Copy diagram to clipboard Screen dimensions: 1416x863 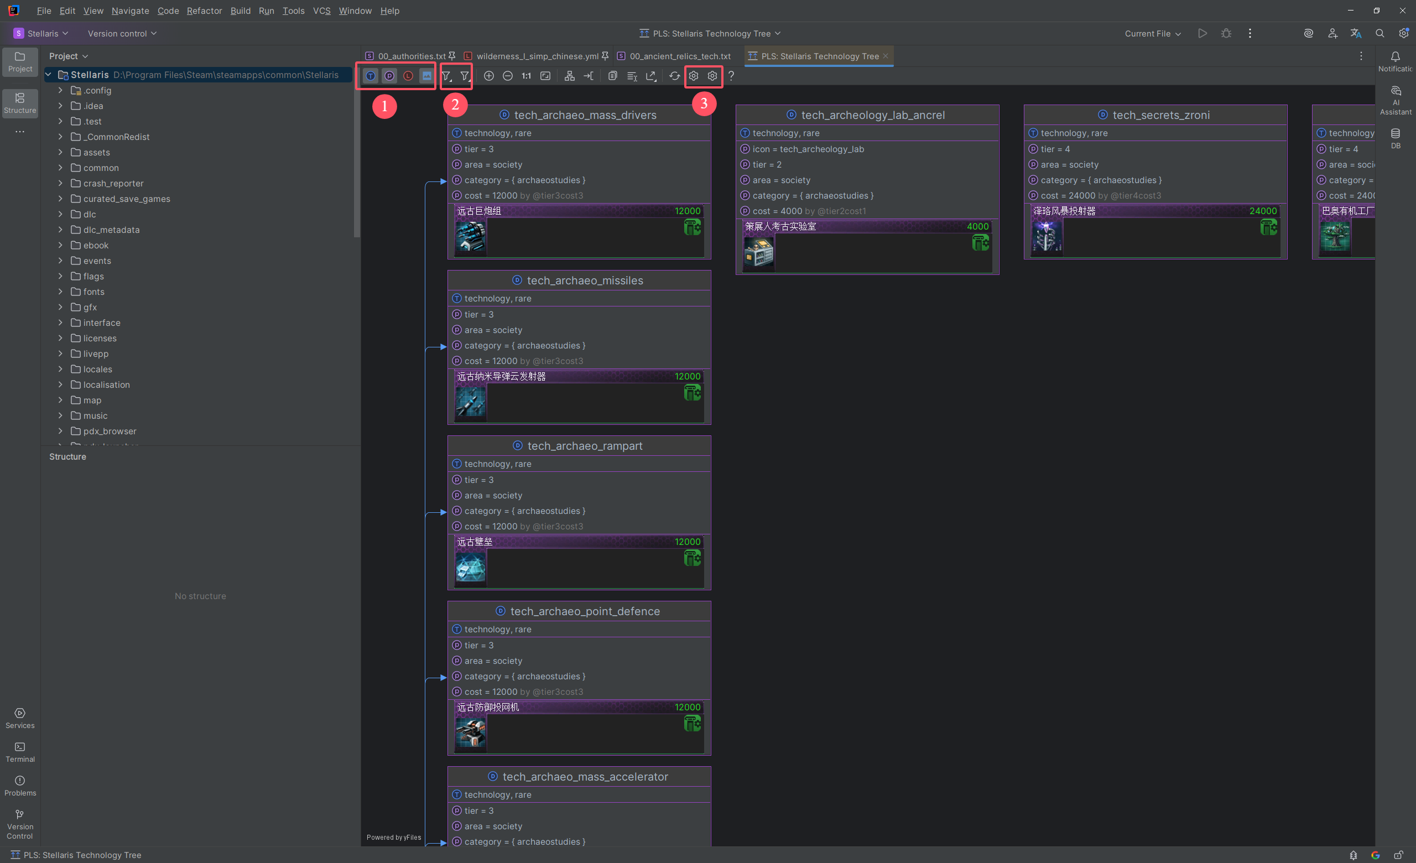[613, 76]
